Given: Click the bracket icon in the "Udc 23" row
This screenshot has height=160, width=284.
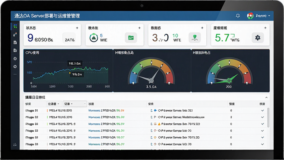Looking at the screenshot, I should point(152,131).
